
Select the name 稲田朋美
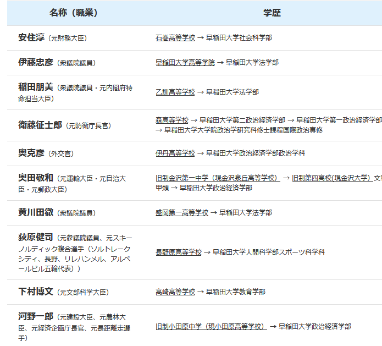(36, 87)
